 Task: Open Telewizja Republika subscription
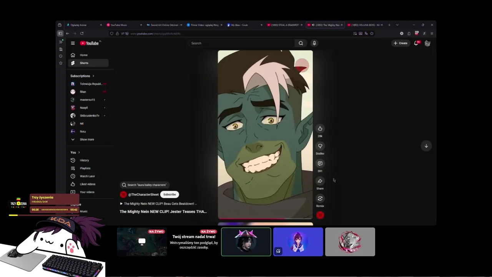click(x=88, y=84)
